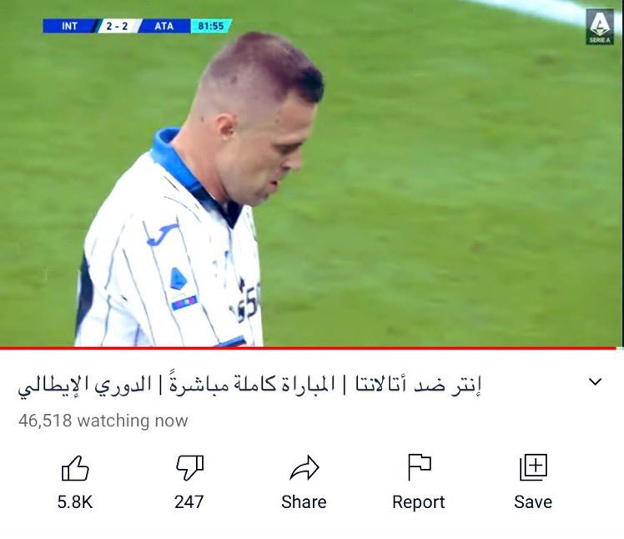Tap the Report flag icon
The width and height of the screenshot is (624, 539).
tap(419, 467)
